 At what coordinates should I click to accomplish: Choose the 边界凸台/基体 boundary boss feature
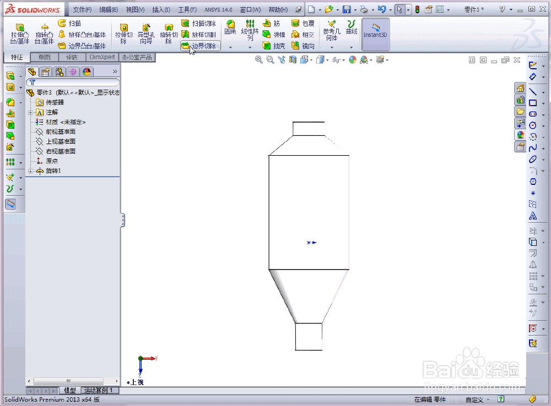click(x=82, y=46)
